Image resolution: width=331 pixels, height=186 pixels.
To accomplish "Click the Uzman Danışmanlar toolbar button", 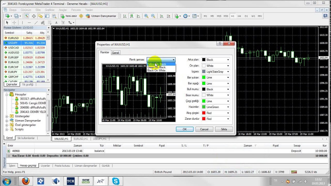I will [101, 16].
